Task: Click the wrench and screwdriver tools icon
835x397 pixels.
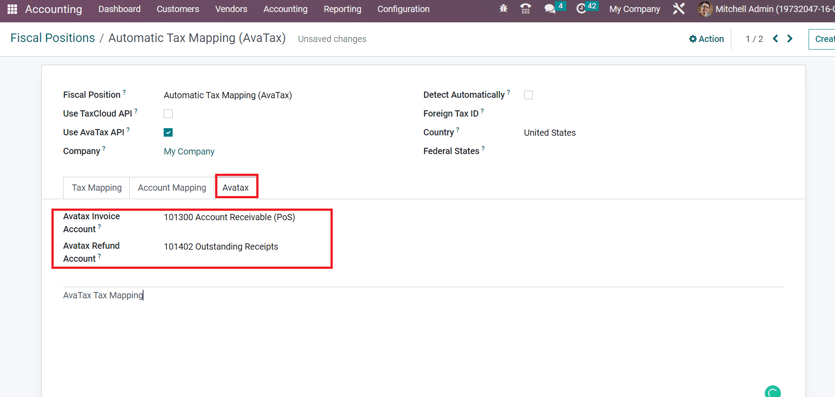Action: pyautogui.click(x=678, y=8)
